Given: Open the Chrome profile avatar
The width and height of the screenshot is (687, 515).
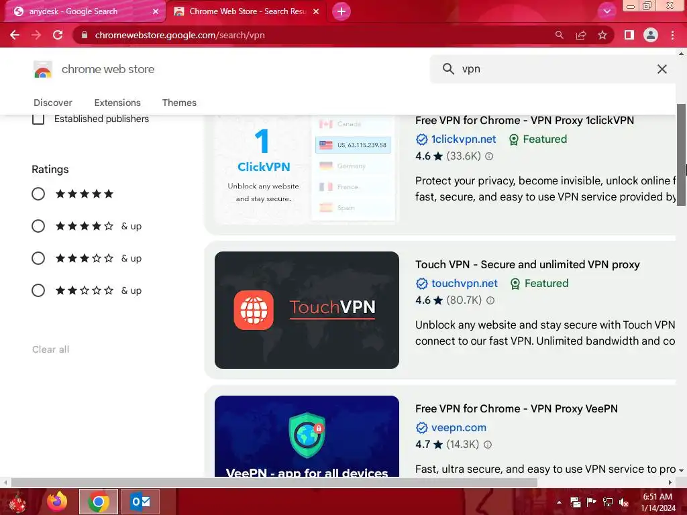Looking at the screenshot, I should [651, 35].
